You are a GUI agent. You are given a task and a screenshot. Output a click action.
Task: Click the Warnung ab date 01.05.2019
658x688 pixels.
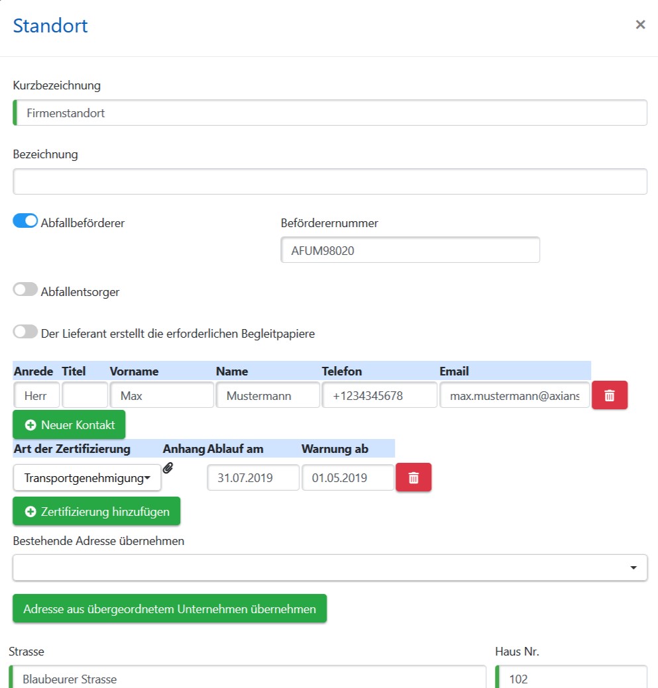click(348, 477)
